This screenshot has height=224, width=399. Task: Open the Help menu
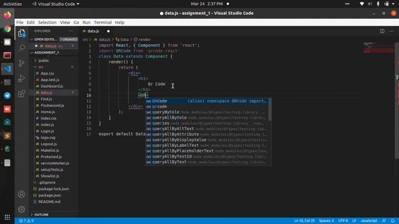point(120,22)
